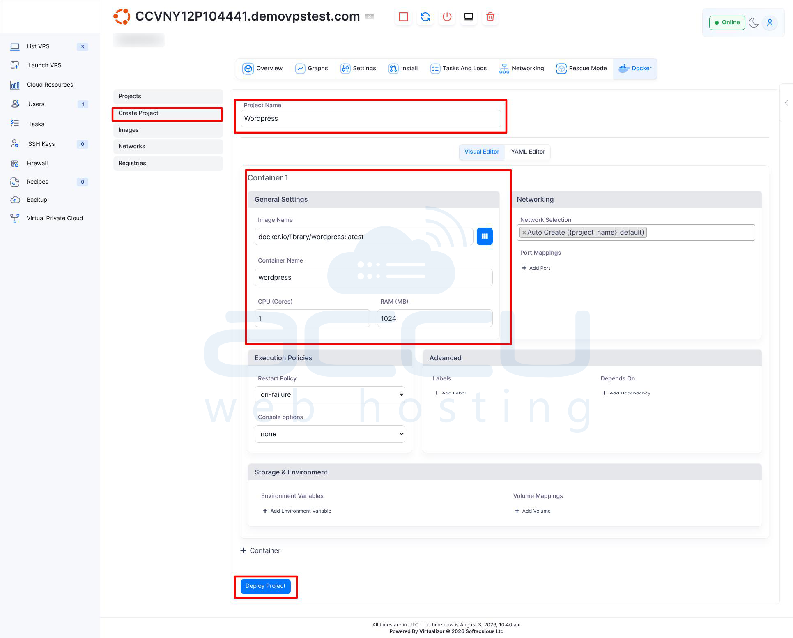Click Add Port
The width and height of the screenshot is (793, 638).
[x=536, y=268]
